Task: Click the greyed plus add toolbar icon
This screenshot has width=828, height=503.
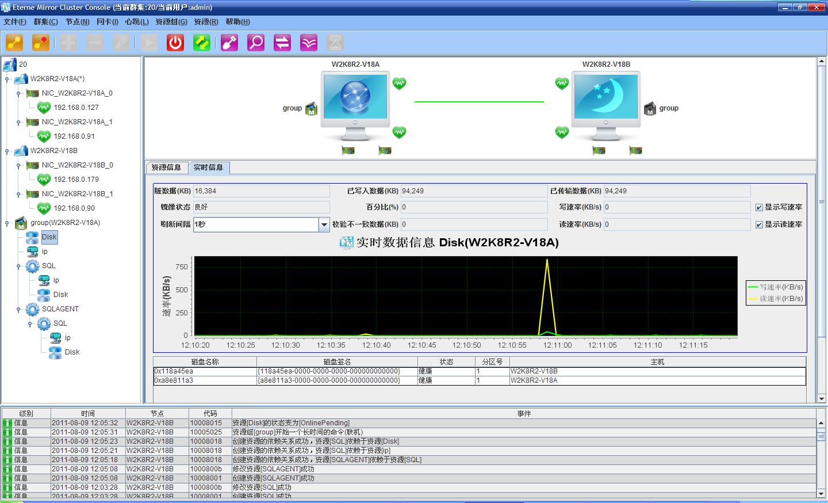Action: pyautogui.click(x=68, y=43)
